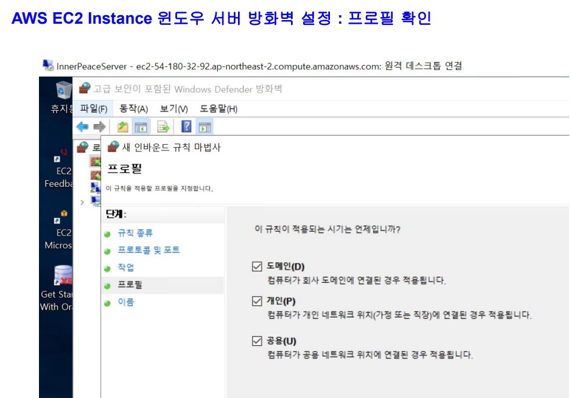
Task: Expand the collapsed tree node chevron
Action: coord(82,202)
